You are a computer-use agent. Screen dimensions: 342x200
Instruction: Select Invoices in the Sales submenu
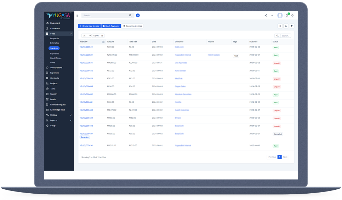[x=54, y=48]
